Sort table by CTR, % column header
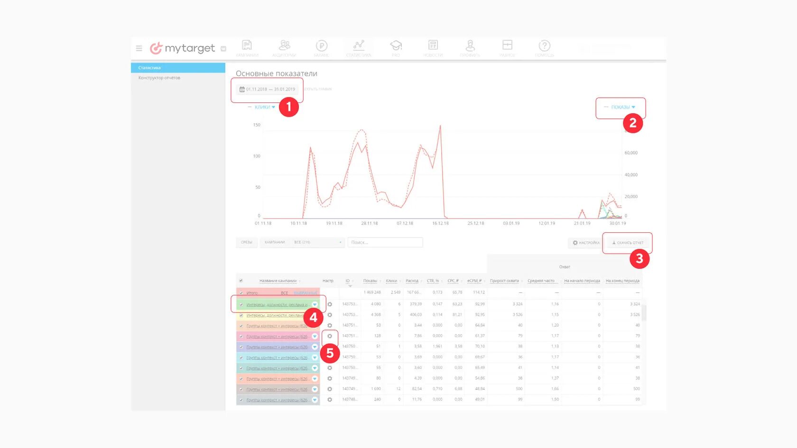Screen dimensions: 797x448 click(433, 281)
